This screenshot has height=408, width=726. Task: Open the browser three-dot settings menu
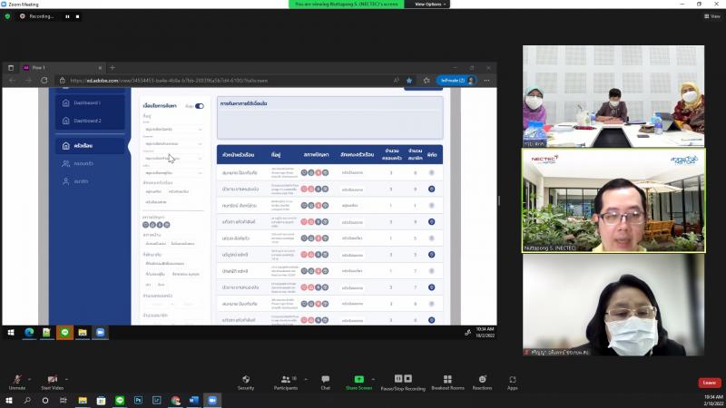click(x=486, y=81)
